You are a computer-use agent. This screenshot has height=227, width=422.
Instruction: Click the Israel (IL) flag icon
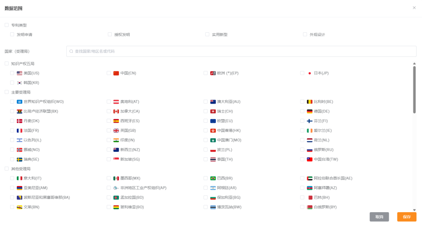coord(20,140)
